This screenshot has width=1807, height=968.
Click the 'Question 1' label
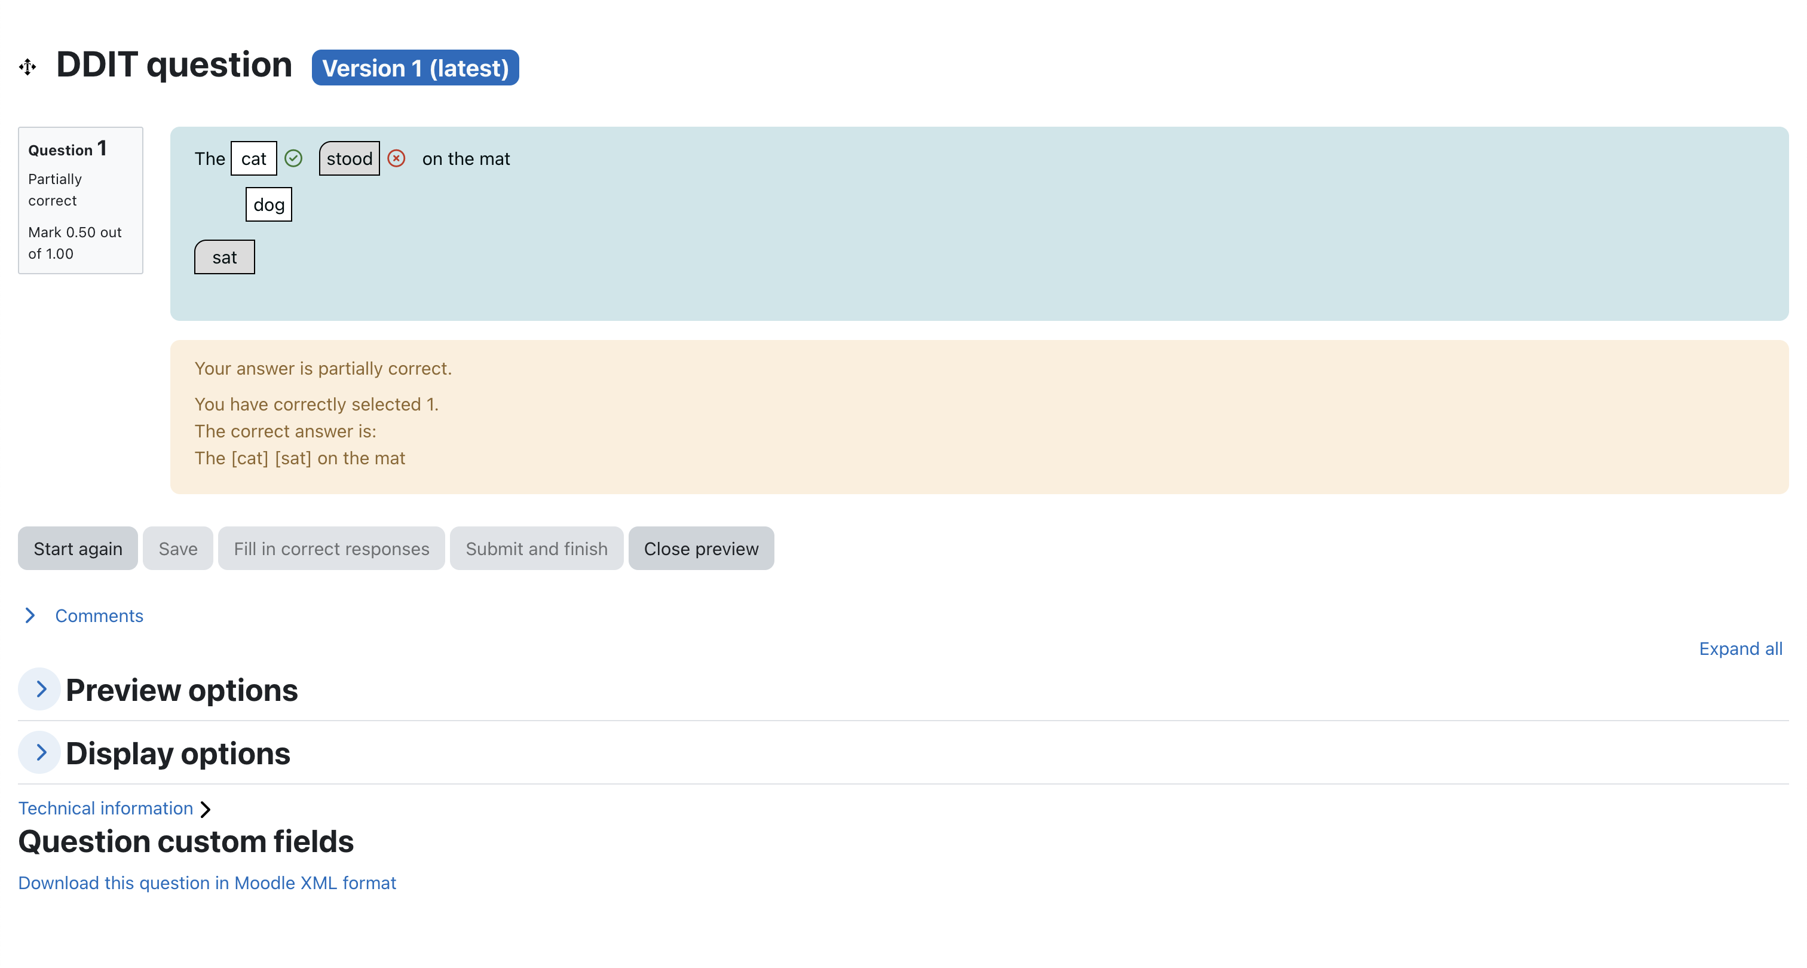point(68,149)
